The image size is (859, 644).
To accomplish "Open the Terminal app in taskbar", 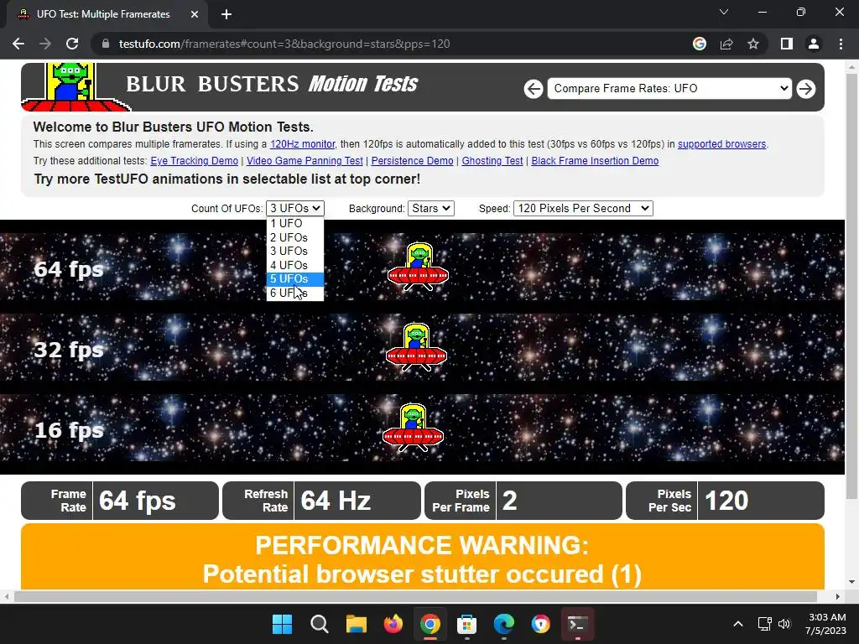I will pyautogui.click(x=577, y=624).
